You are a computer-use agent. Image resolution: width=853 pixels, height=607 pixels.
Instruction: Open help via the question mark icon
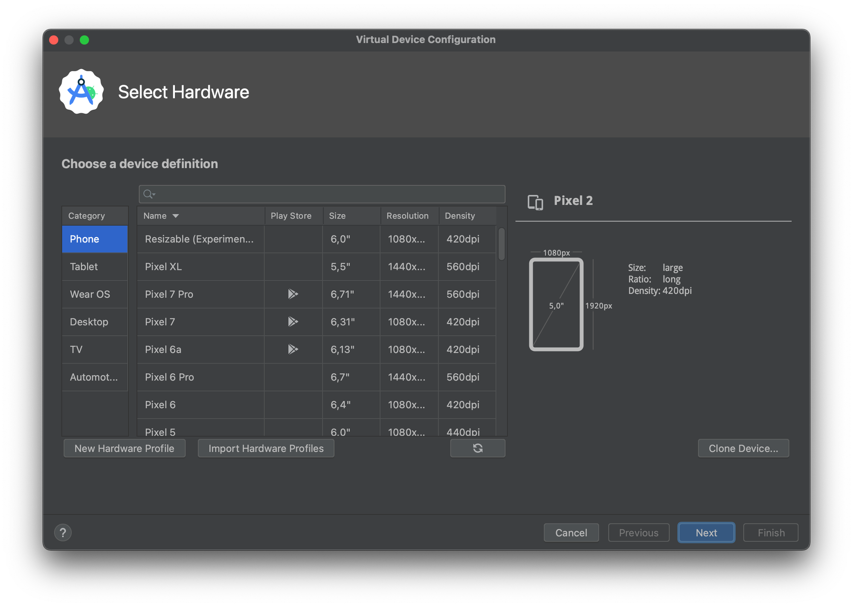(x=63, y=532)
